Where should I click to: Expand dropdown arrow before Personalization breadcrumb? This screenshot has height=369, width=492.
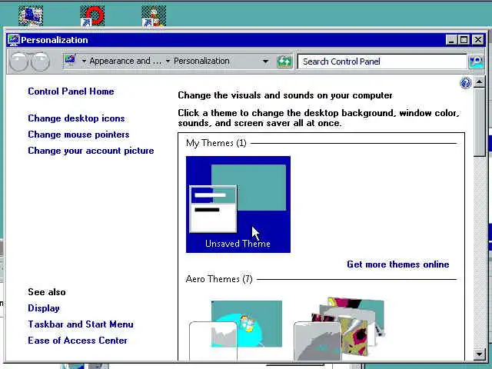point(168,61)
